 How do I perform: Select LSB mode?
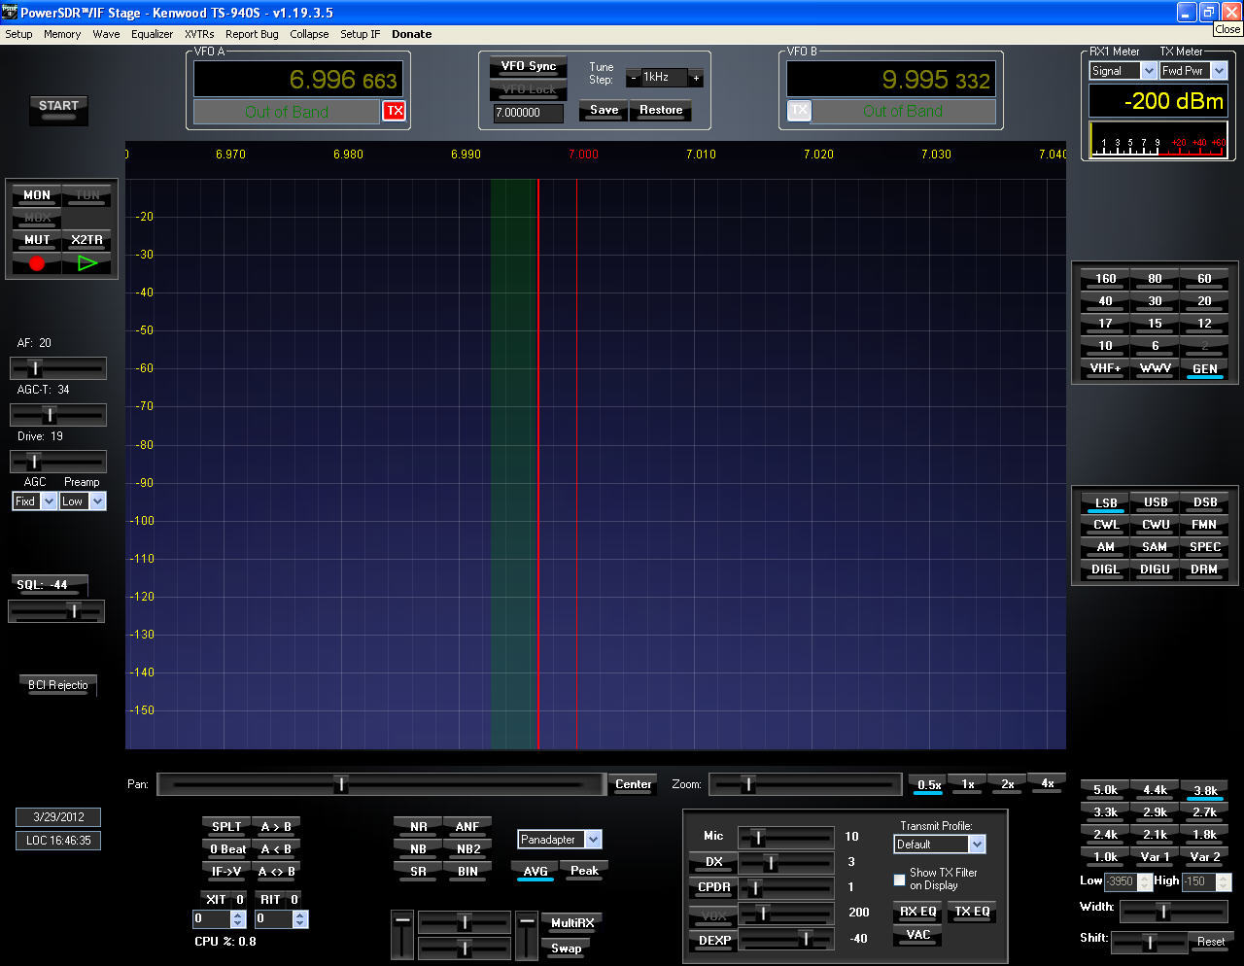click(x=1106, y=503)
